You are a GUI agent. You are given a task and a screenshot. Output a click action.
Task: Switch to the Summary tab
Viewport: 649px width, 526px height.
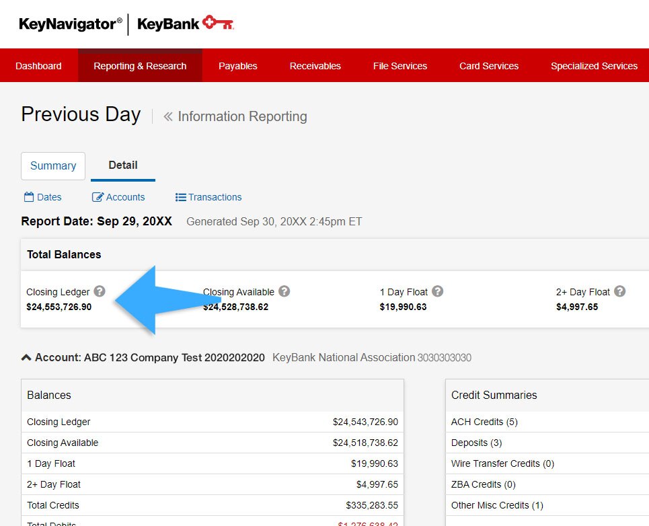(x=53, y=166)
